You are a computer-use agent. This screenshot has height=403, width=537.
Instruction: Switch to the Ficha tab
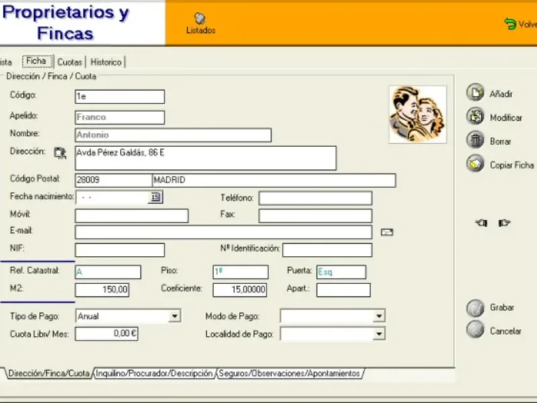coord(38,61)
